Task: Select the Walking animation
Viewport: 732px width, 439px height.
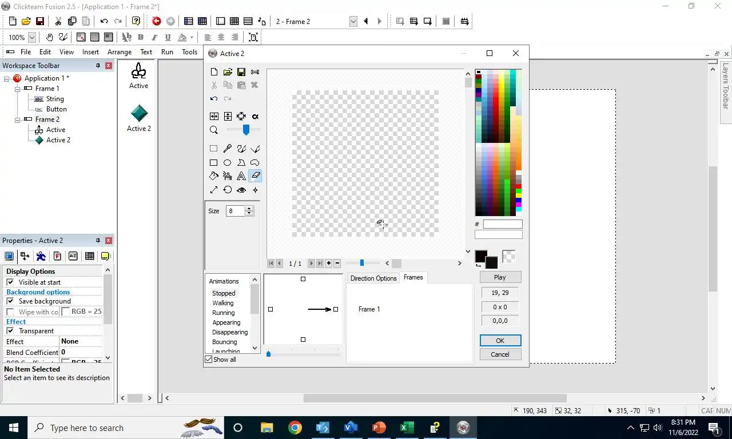Action: click(x=223, y=303)
